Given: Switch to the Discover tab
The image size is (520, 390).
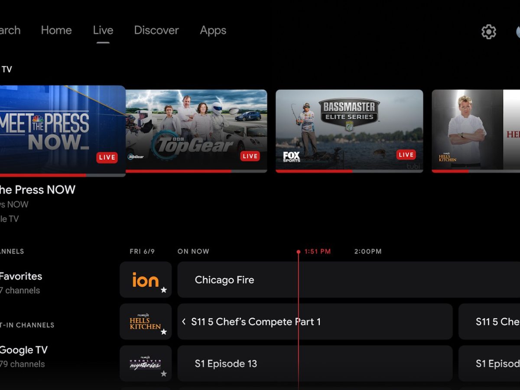Looking at the screenshot, I should (156, 30).
